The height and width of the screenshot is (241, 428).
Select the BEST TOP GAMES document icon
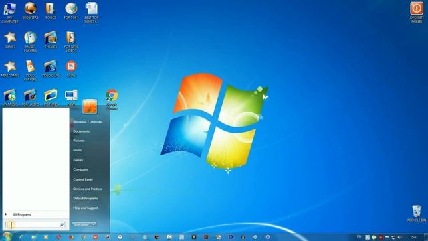[91, 13]
